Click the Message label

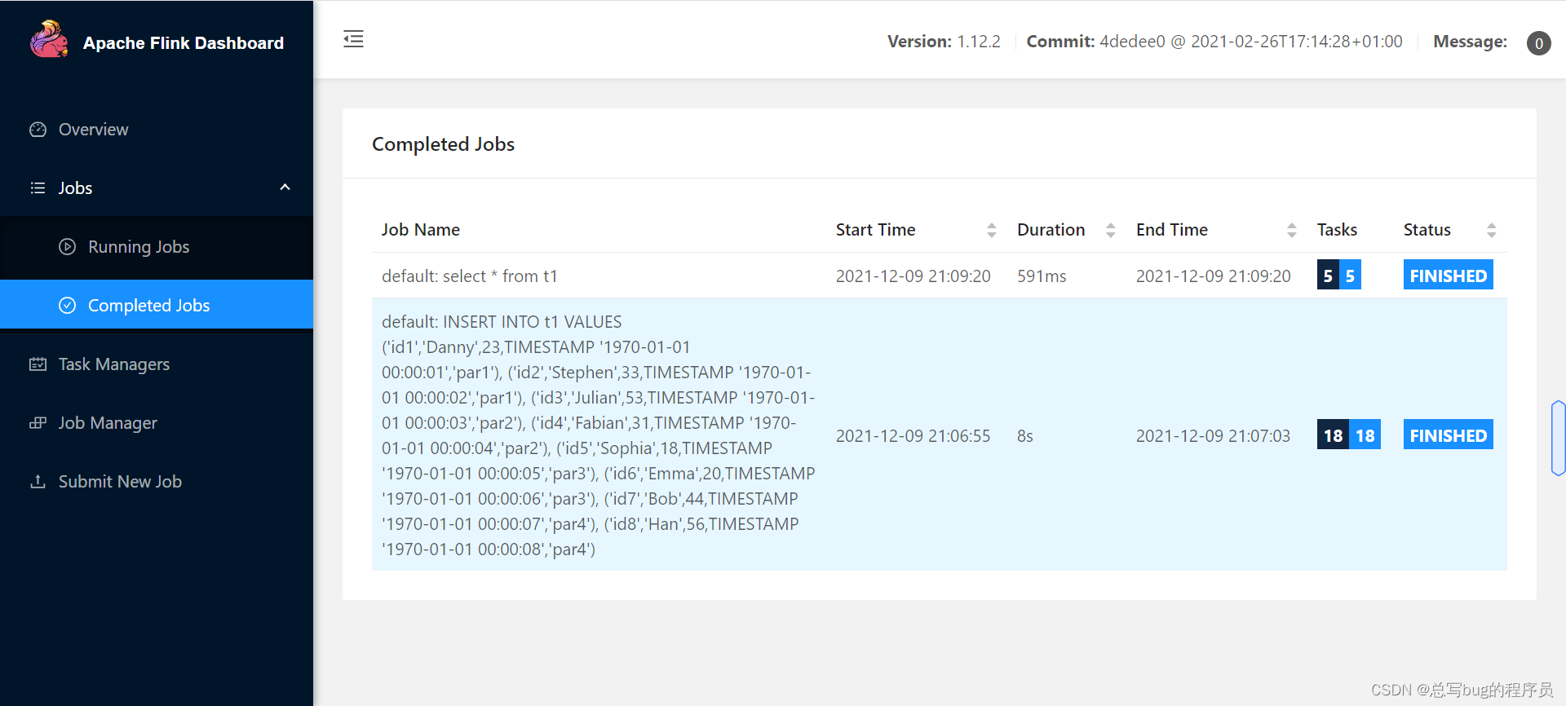pos(1471,42)
